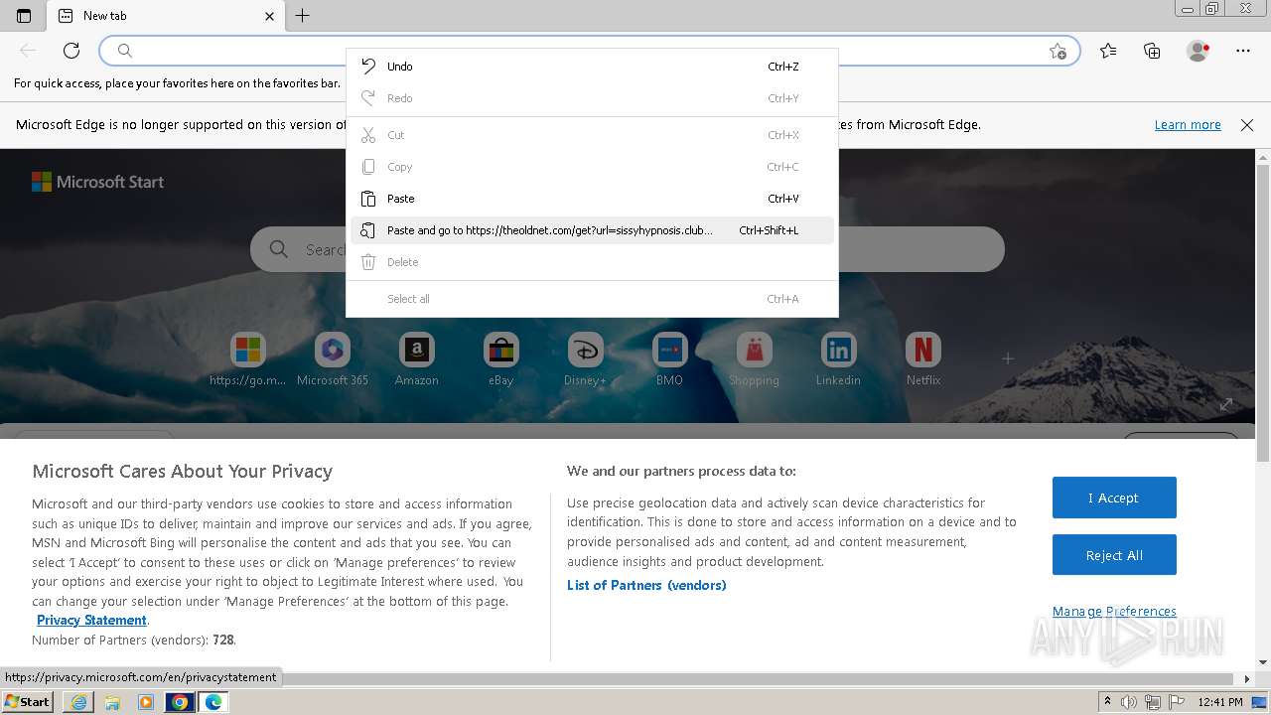Open the BMO quick link
Image resolution: width=1271 pixels, height=715 pixels.
click(x=669, y=358)
